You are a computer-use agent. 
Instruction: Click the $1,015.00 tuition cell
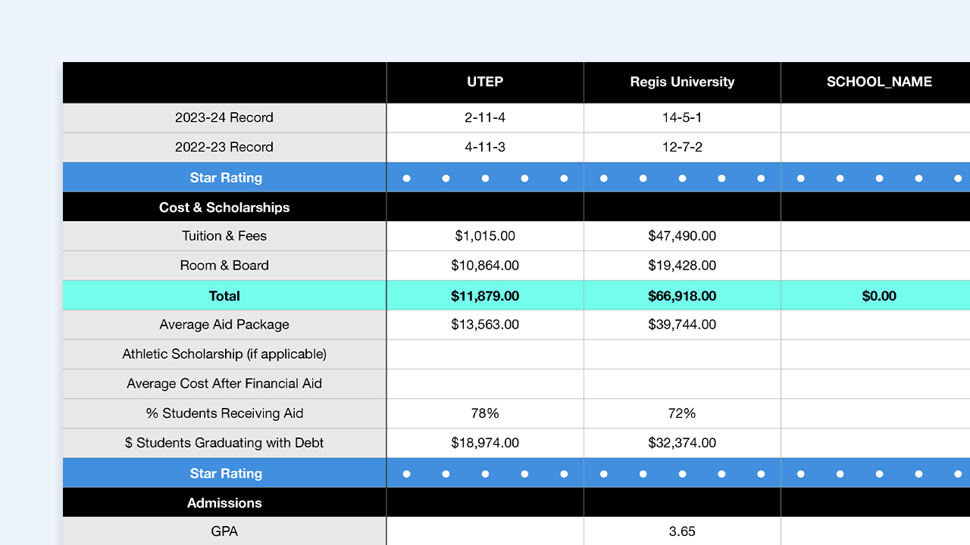[x=485, y=235]
